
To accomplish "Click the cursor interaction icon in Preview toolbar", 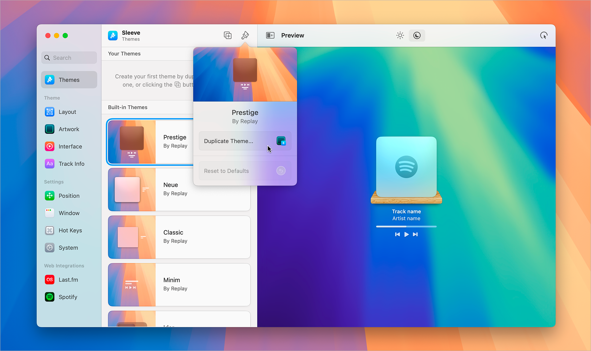I will pos(544,35).
